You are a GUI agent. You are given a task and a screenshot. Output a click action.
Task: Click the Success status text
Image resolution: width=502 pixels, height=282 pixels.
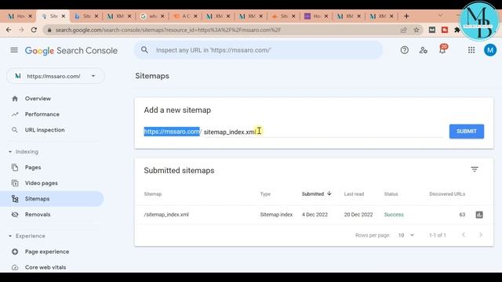(394, 215)
